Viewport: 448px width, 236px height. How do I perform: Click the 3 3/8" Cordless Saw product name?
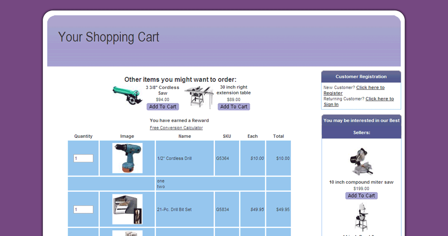(162, 90)
